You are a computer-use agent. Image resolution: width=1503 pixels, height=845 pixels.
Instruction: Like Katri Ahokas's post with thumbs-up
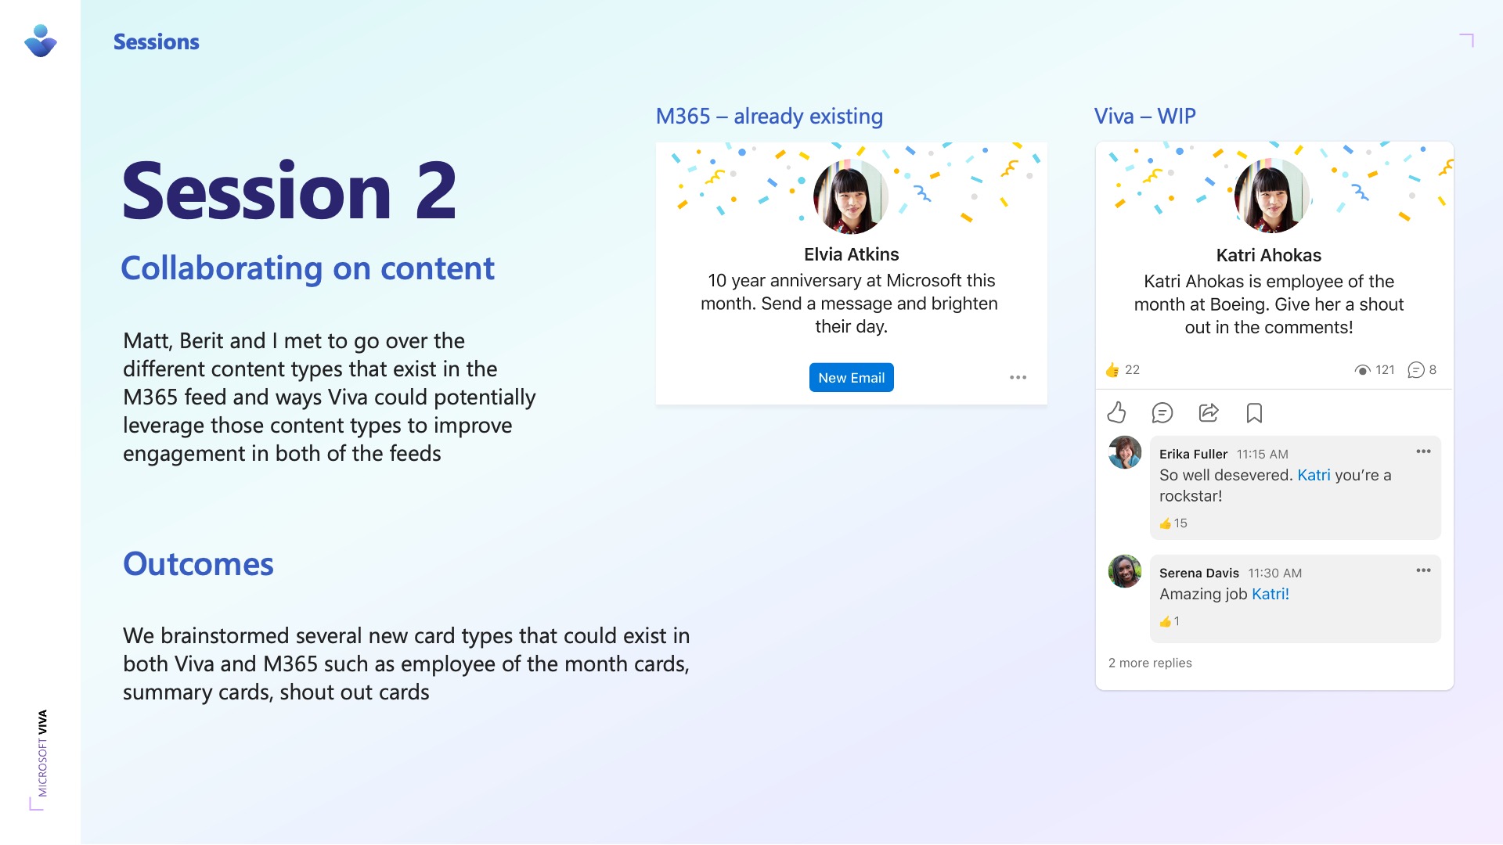tap(1116, 412)
